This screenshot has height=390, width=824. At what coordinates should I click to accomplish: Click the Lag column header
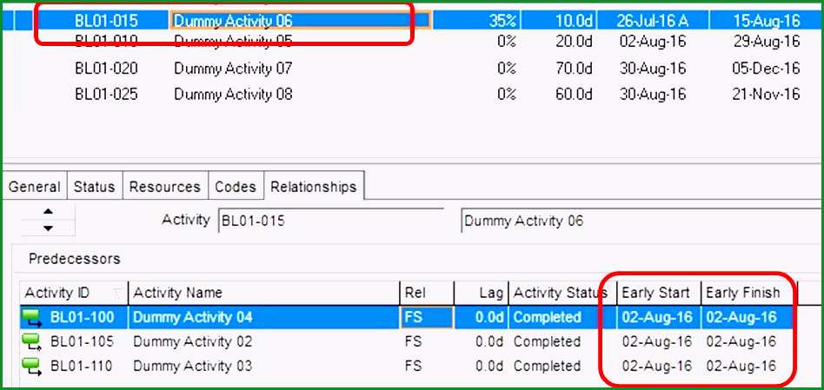click(x=482, y=293)
